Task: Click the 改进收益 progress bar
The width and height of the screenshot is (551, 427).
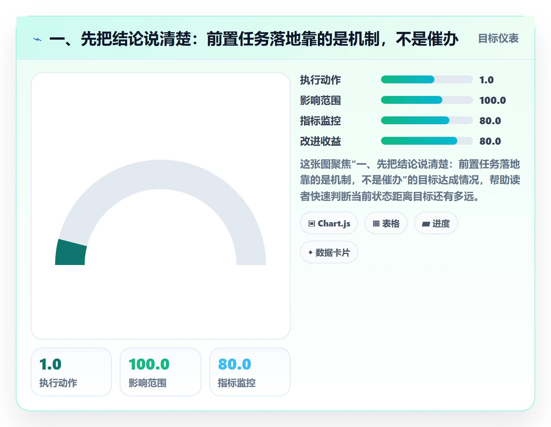Action: pos(427,141)
